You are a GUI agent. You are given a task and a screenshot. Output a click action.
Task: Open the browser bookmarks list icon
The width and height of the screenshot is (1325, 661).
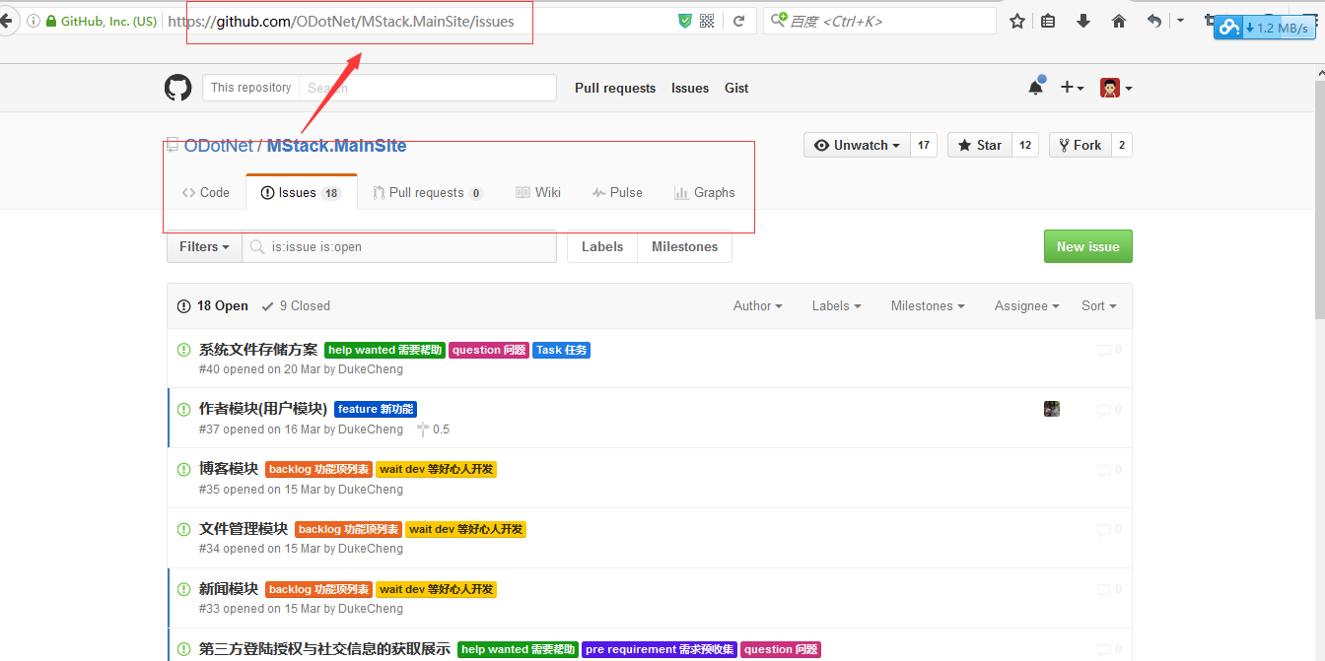[x=1048, y=21]
